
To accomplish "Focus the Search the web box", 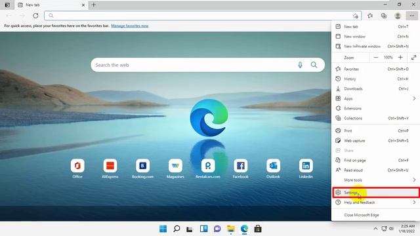I will click(x=207, y=65).
